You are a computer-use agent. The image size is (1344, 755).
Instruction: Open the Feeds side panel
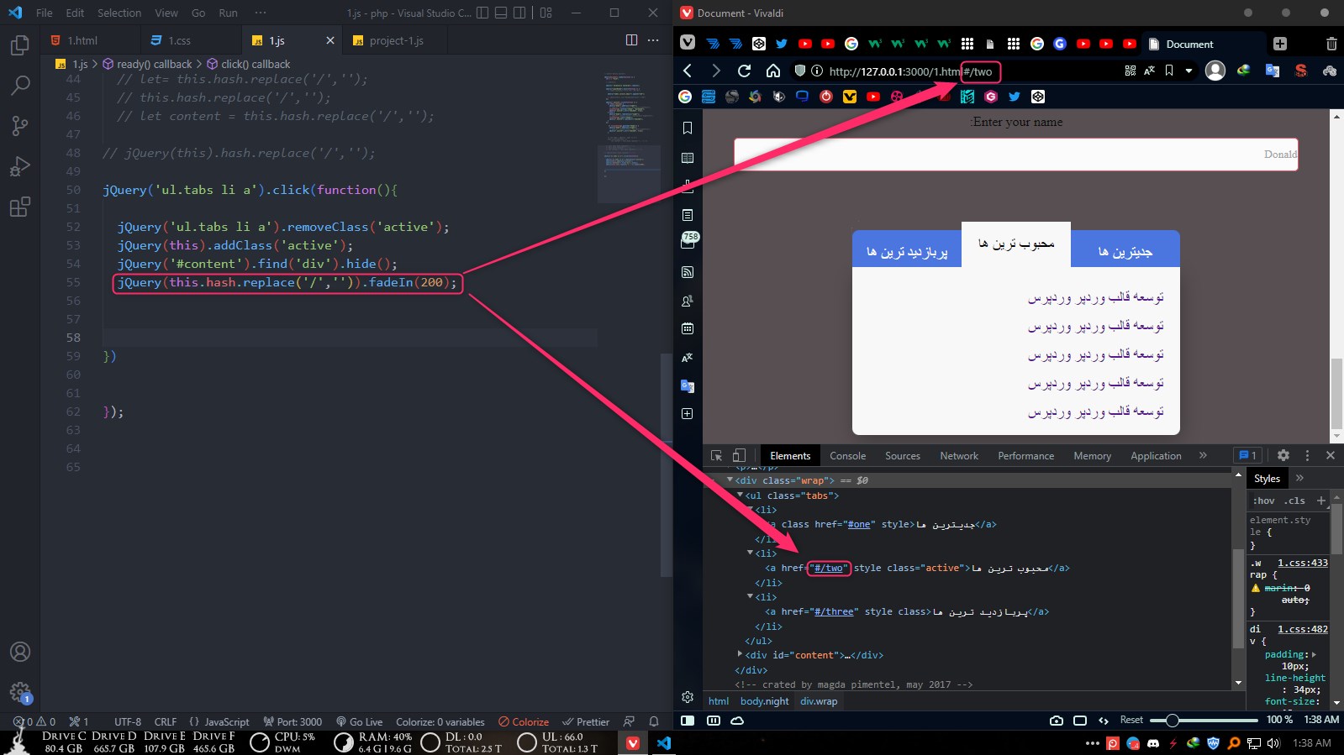tap(688, 272)
